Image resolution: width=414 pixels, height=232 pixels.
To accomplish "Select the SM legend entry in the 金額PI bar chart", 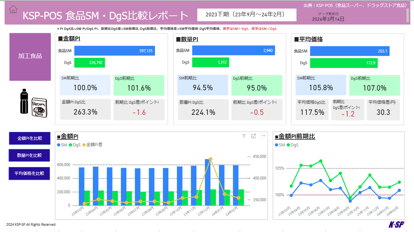I will click(x=62, y=145).
